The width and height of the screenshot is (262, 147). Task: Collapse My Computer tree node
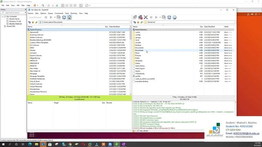coord(2,16)
